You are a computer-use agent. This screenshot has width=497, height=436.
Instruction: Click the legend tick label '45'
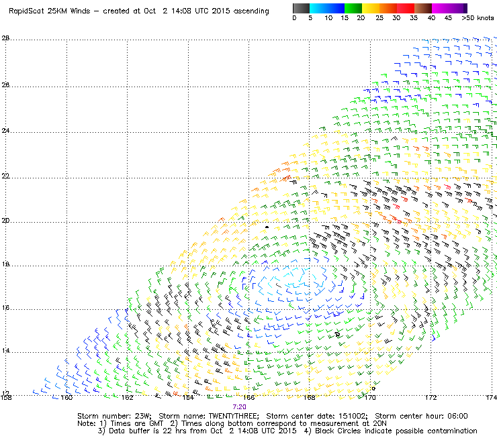pos(448,18)
